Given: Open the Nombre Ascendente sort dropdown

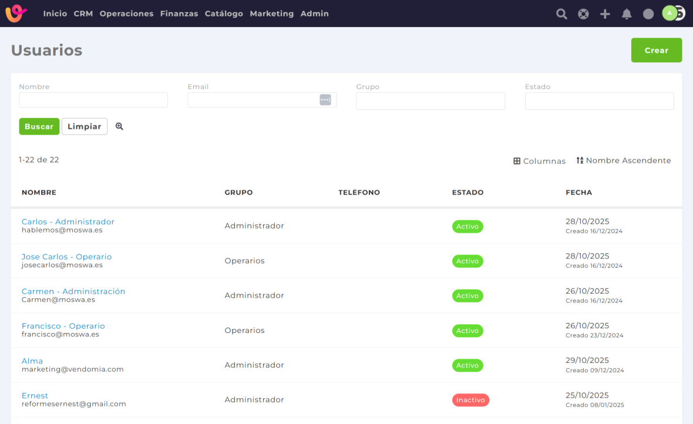Looking at the screenshot, I should (x=623, y=160).
